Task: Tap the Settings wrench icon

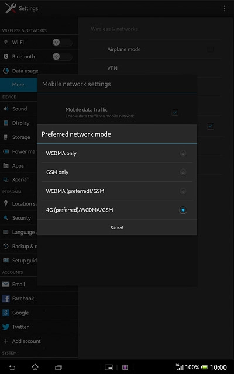Action: [x=11, y=8]
